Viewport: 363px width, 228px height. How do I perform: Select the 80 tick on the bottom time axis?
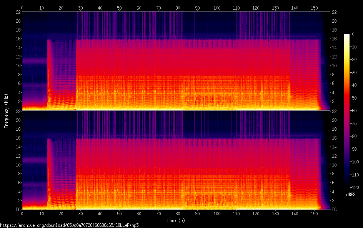pyautogui.click(x=178, y=214)
